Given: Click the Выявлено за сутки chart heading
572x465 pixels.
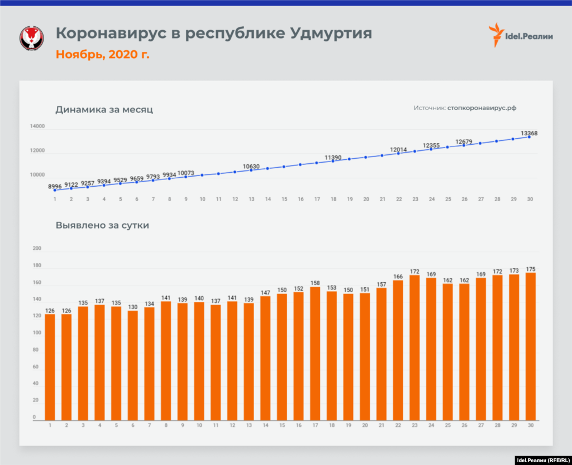Looking at the screenshot, I should pos(102,226).
